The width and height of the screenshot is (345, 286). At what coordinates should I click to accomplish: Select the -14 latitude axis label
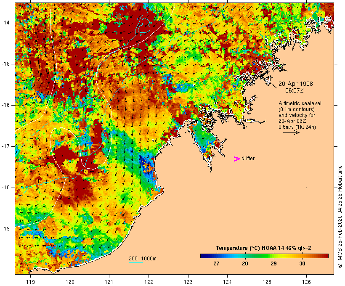pyautogui.click(x=7, y=22)
